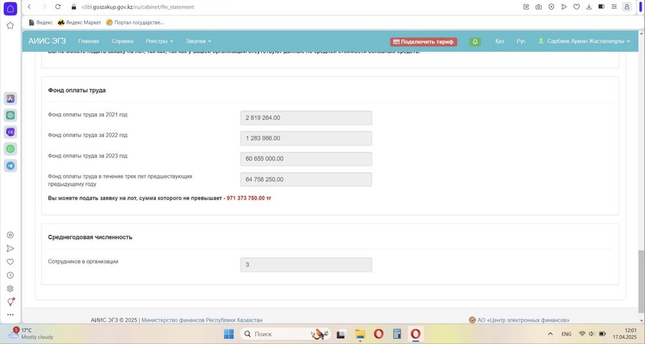Image resolution: width=645 pixels, height=344 pixels.
Task: Click the green notification bell button
Action: point(475,41)
